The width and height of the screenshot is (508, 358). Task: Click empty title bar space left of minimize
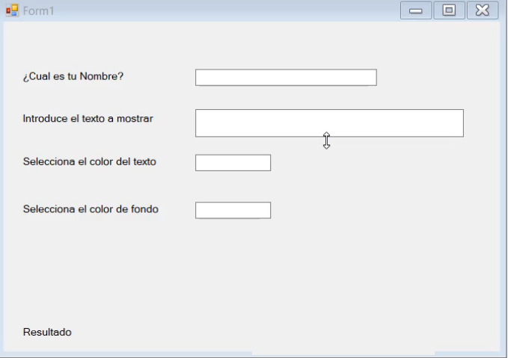[x=224, y=10]
